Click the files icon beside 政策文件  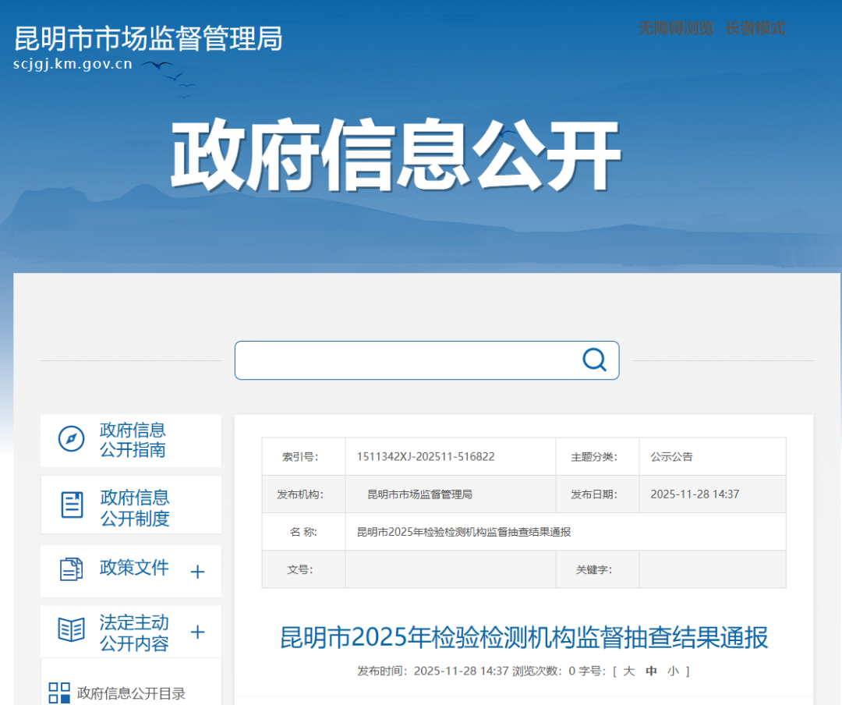(72, 569)
